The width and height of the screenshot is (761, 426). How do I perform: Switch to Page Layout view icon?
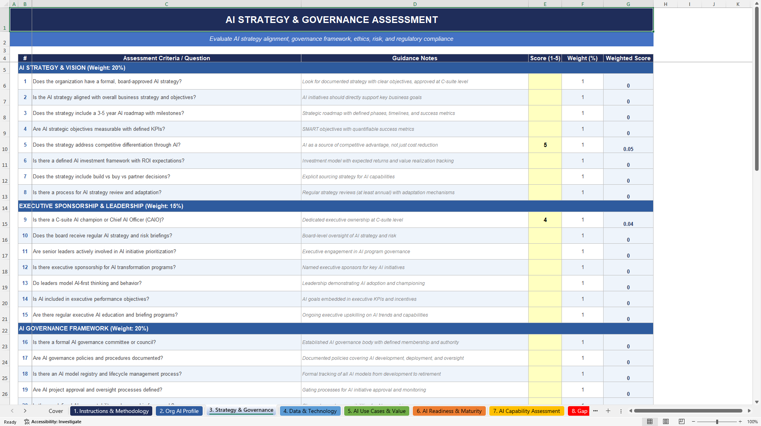(x=666, y=422)
